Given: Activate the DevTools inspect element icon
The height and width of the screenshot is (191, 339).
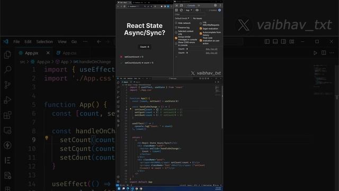Looking at the screenshot, I should click(x=176, y=5).
